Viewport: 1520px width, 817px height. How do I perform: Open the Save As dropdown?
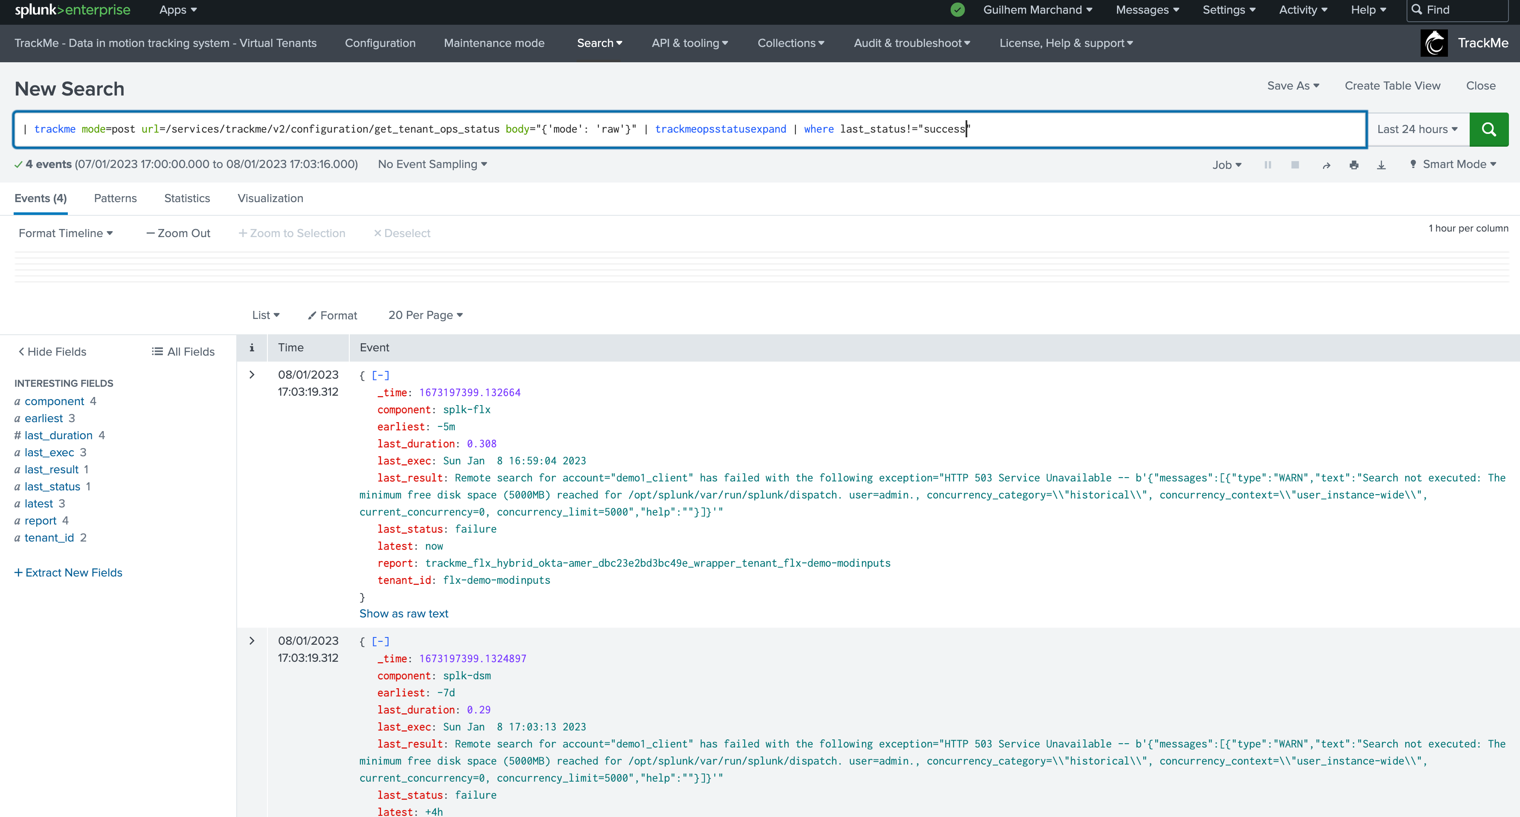click(1293, 86)
